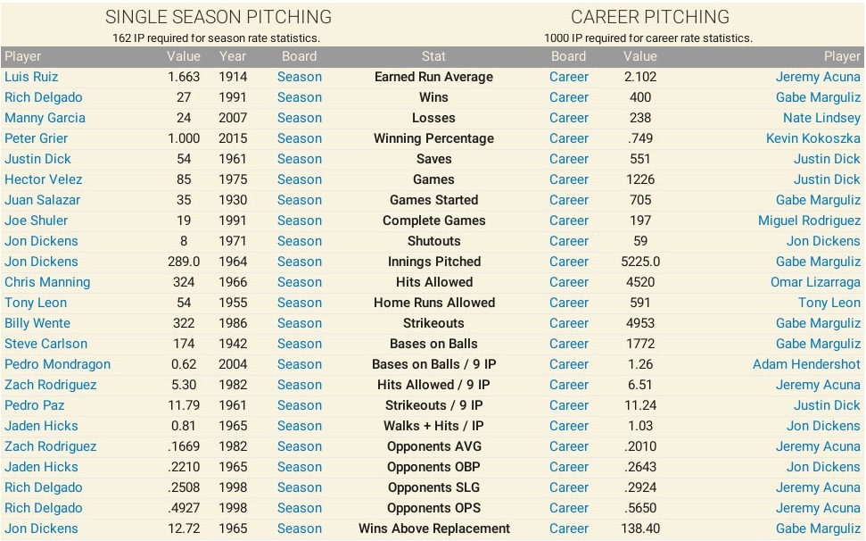The width and height of the screenshot is (866, 541).
Task: Open the Season board for Walks + Hits / IP
Action: click(x=300, y=426)
